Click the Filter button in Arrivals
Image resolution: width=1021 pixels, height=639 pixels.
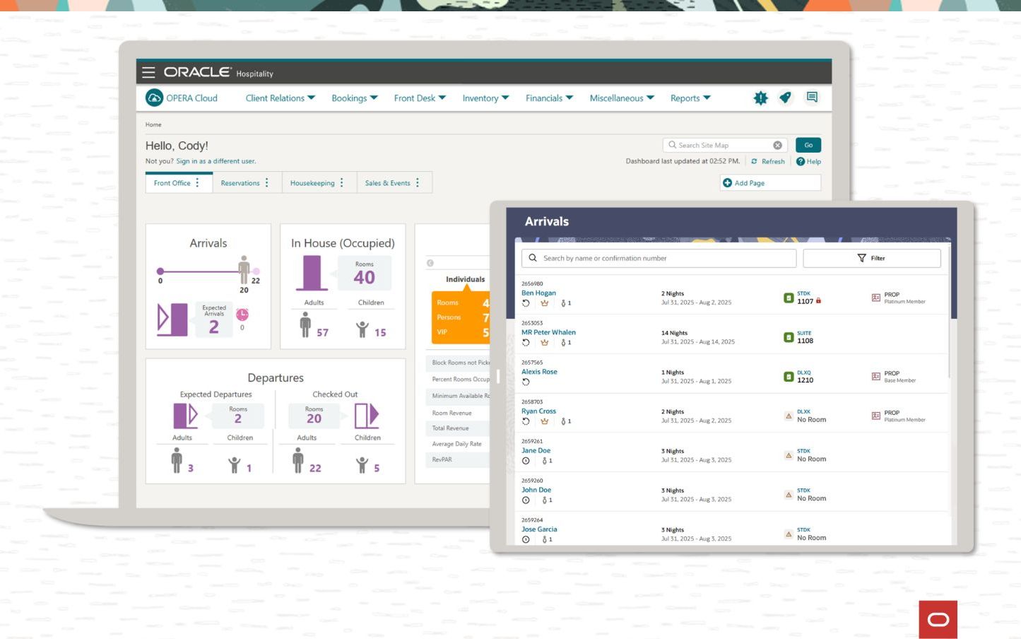(x=872, y=258)
